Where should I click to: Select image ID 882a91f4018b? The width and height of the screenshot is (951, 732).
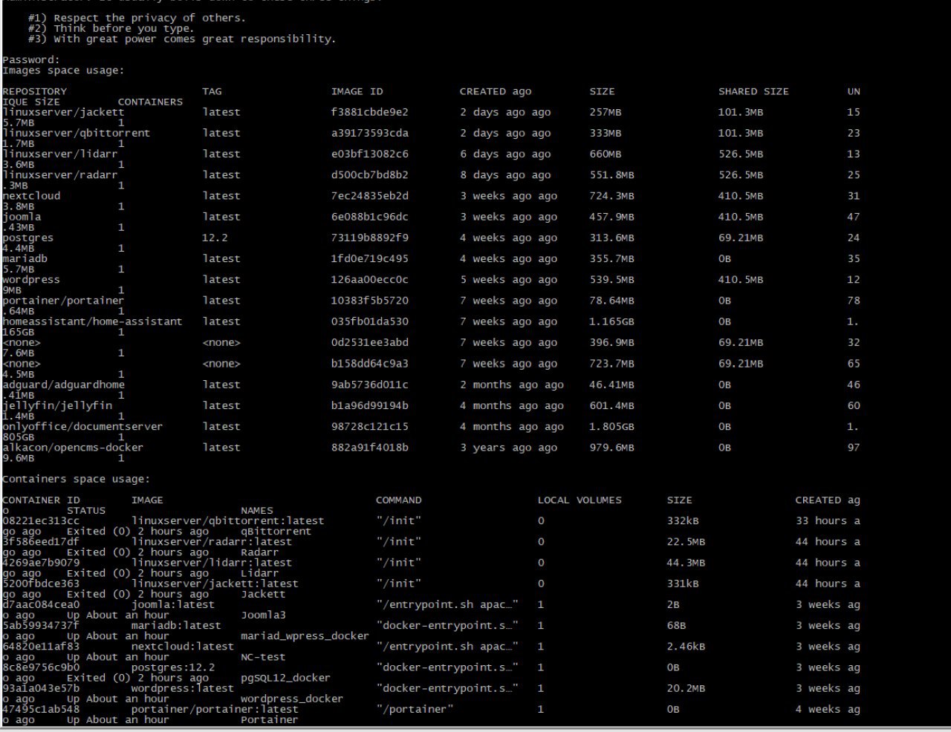pyautogui.click(x=370, y=448)
